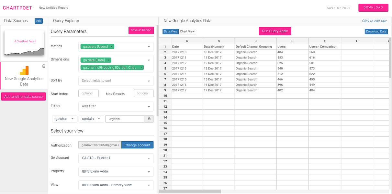Viewport: 392px width, 194px height.
Task: Click comparison cell value 616
Action: click(325, 58)
